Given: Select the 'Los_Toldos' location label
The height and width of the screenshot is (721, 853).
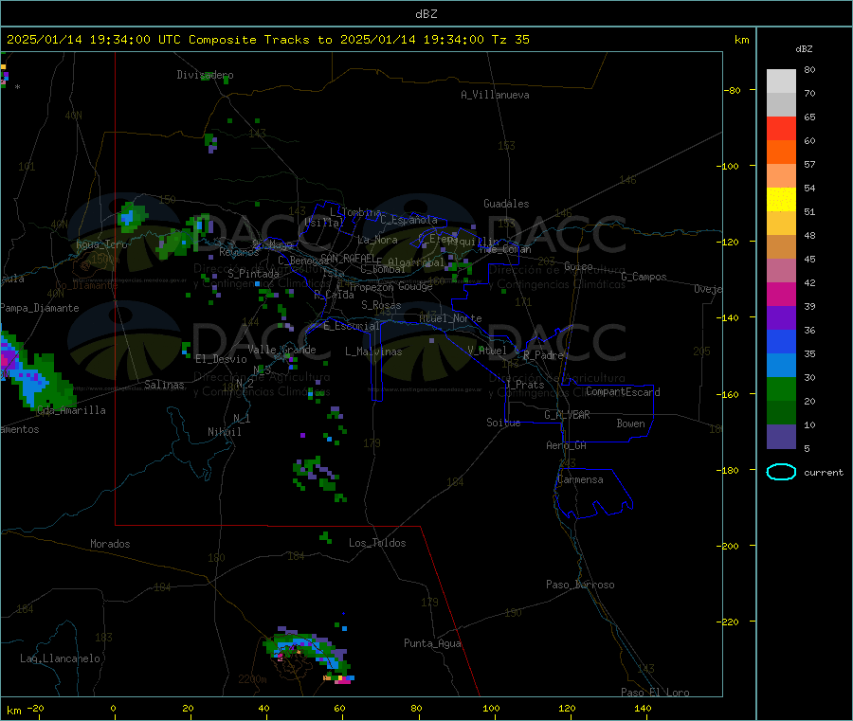Looking at the screenshot, I should pyautogui.click(x=377, y=543).
